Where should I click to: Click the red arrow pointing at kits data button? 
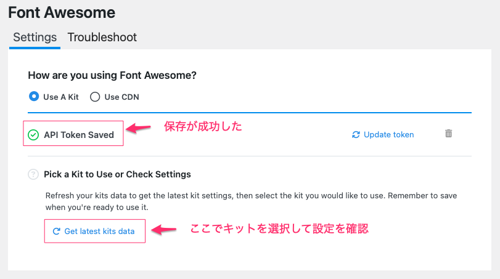160,230
